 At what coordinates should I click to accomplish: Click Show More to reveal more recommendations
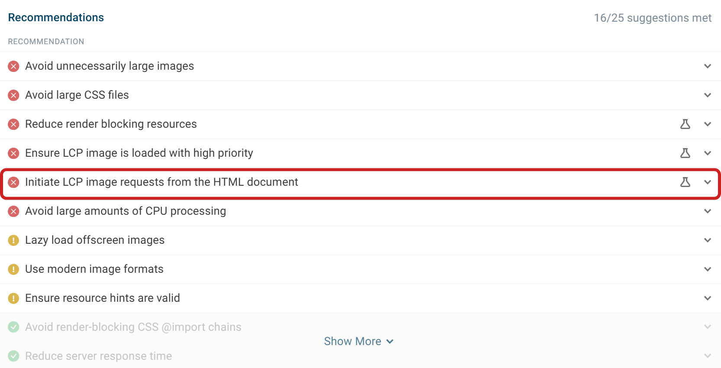359,341
